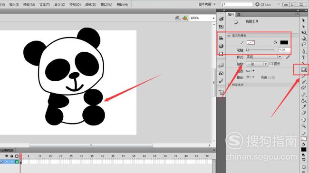Select the Eraser tool
The image size is (309, 173).
click(x=303, y=113)
